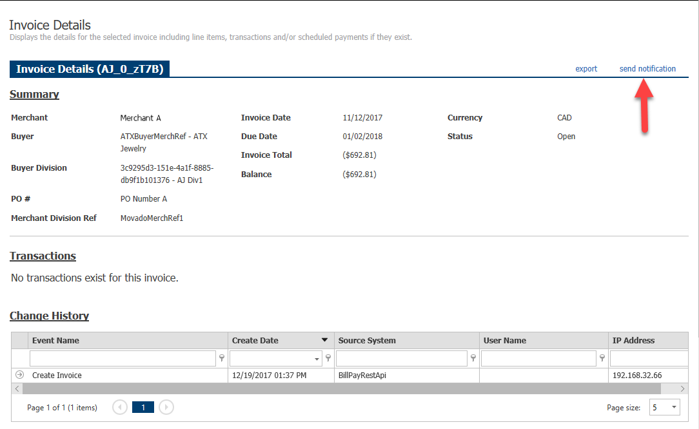
Task: Click the Event Name filter icon
Action: [222, 358]
